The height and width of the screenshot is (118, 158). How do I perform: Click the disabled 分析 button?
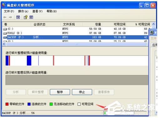[16, 92]
